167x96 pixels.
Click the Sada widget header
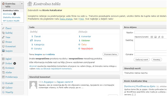click(74, 27)
